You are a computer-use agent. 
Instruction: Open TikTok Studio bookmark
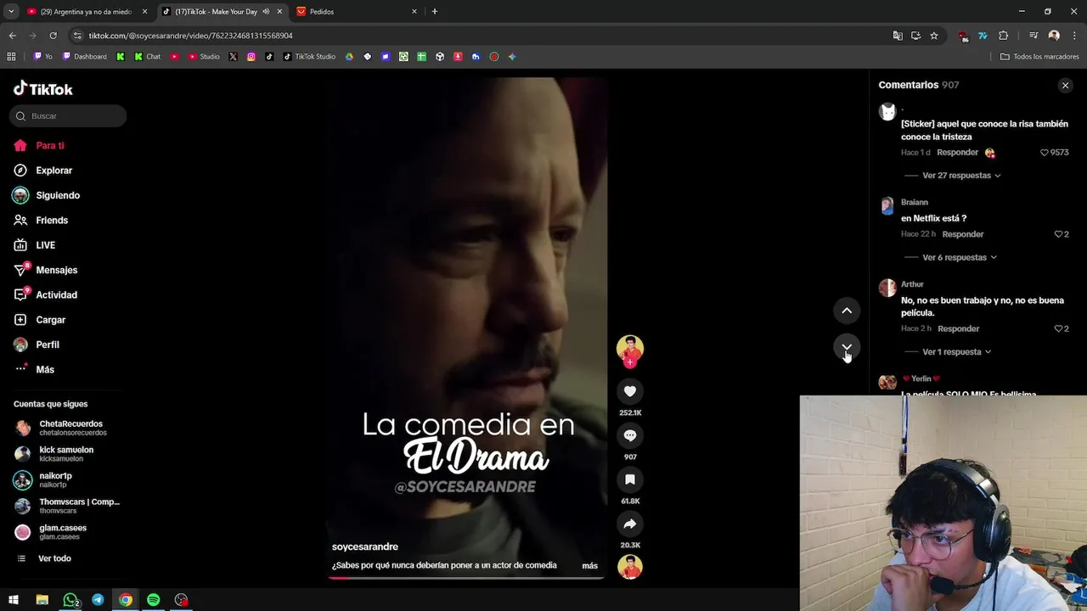pos(309,57)
